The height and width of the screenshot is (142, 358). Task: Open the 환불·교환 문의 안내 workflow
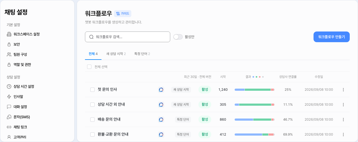pyautogui.click(x=113, y=134)
